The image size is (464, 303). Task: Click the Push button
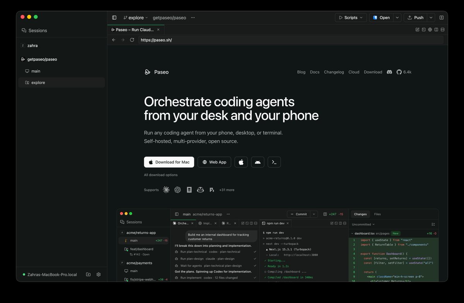click(415, 18)
